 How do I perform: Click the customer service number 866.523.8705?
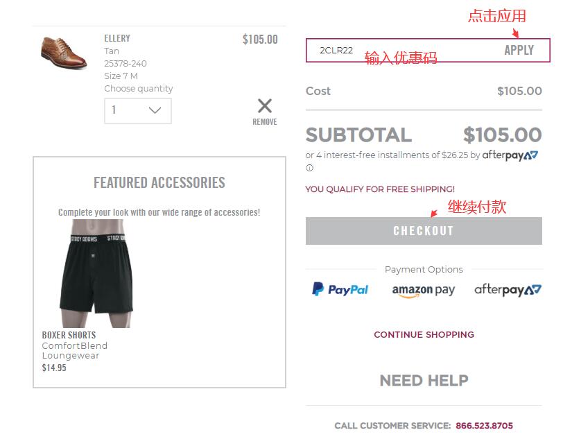[484, 426]
